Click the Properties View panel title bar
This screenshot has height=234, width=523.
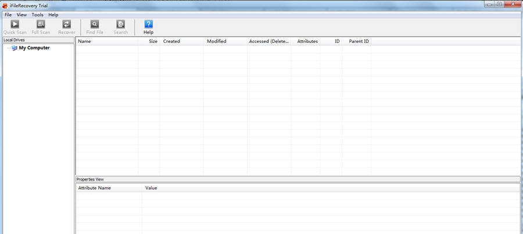298,179
